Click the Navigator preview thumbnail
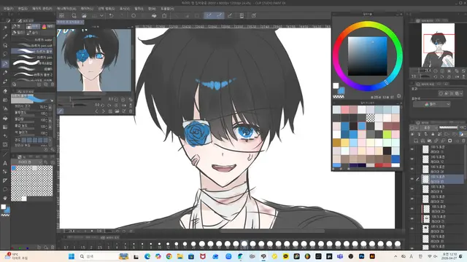This screenshot has height=262, width=467. (438, 45)
